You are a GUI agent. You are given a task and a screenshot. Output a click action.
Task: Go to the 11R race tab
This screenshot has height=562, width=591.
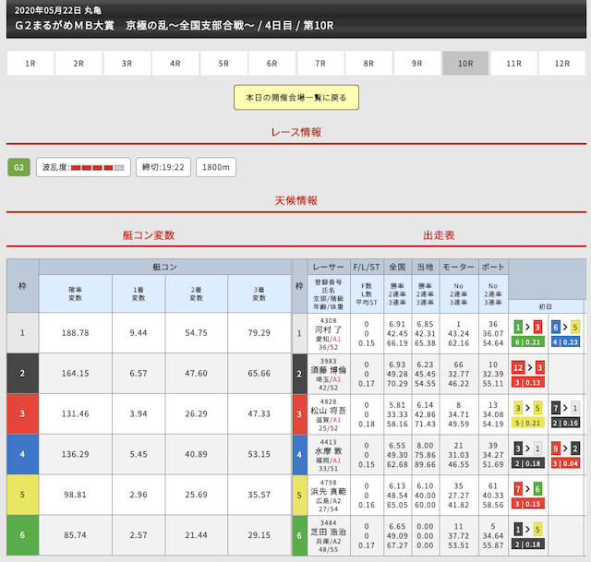tap(513, 64)
